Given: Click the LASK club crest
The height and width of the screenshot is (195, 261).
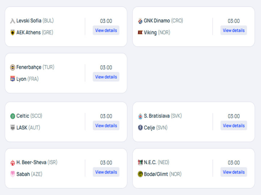Looking at the screenshot, I should point(13,128).
